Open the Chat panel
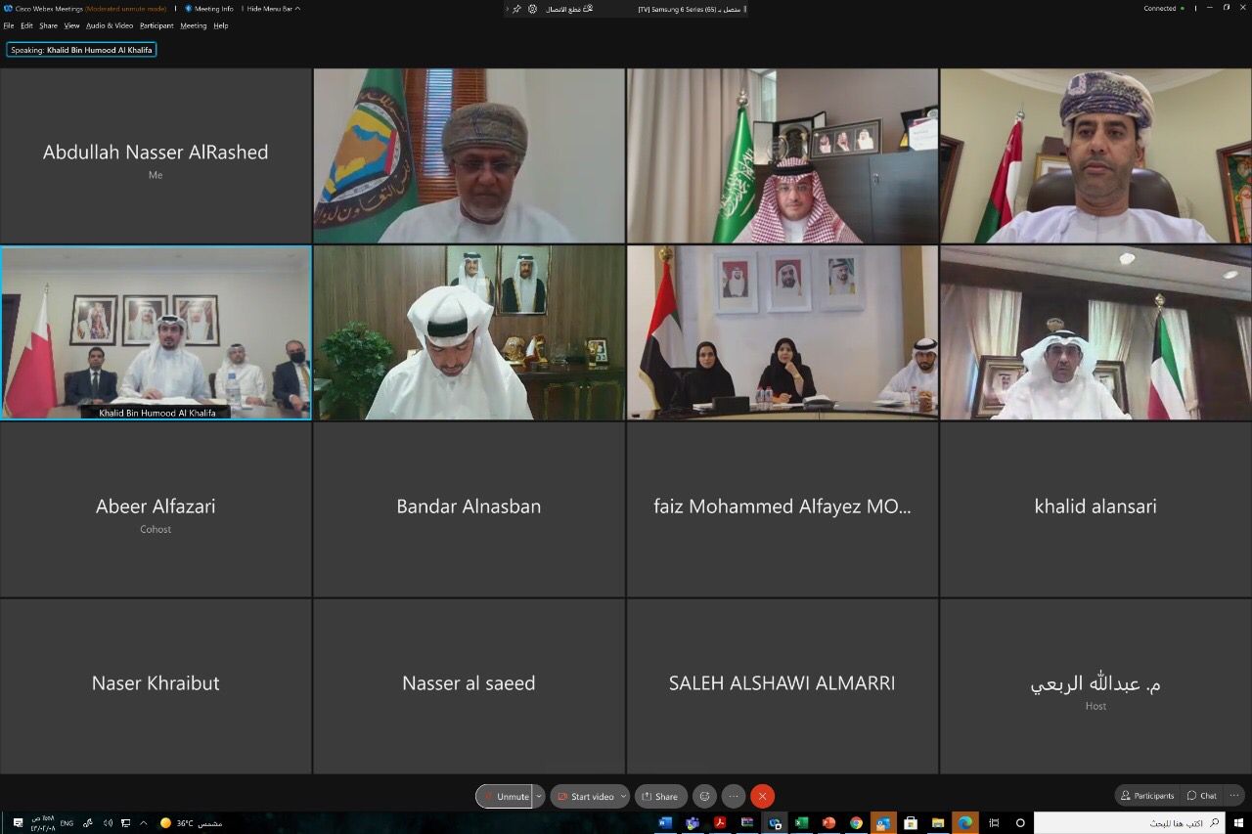Image resolution: width=1252 pixels, height=834 pixels. [1202, 796]
